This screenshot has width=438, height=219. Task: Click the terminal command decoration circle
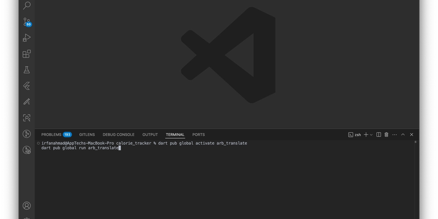coord(38,143)
